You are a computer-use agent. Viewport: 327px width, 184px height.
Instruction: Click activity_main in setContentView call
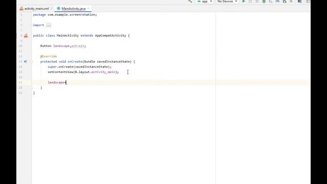(103, 72)
